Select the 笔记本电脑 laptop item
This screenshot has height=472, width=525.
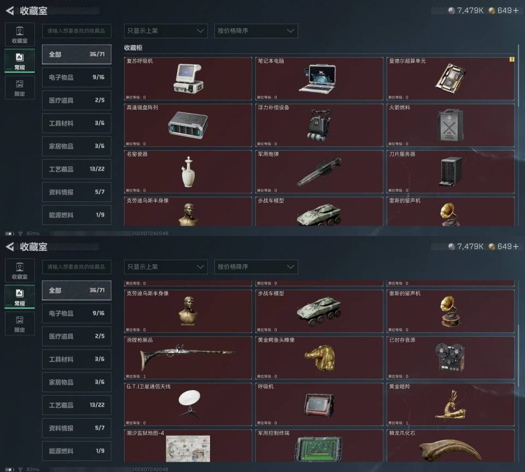(x=319, y=79)
